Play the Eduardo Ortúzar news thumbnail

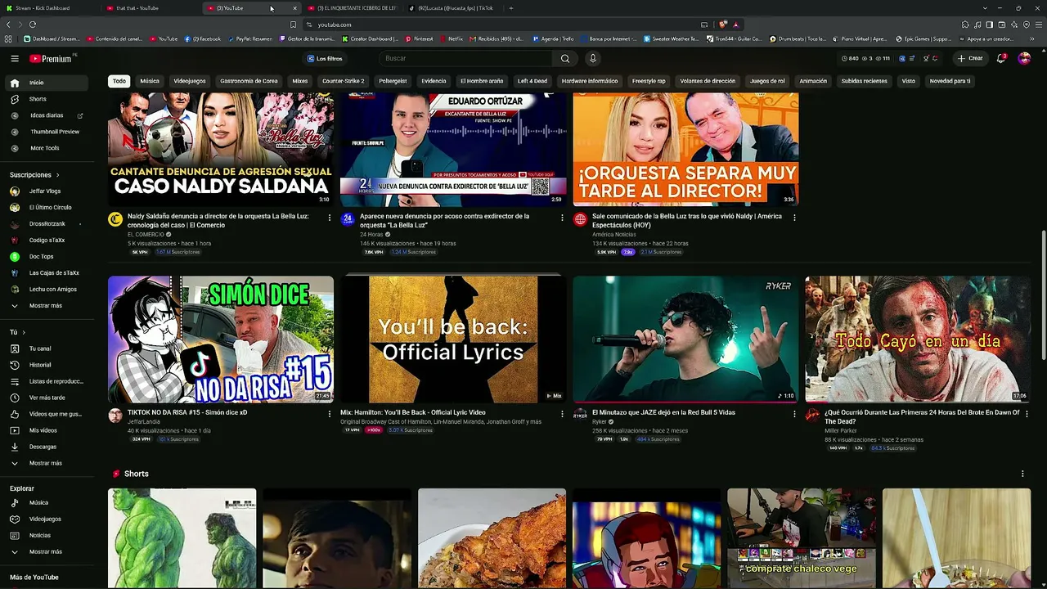[453, 149]
